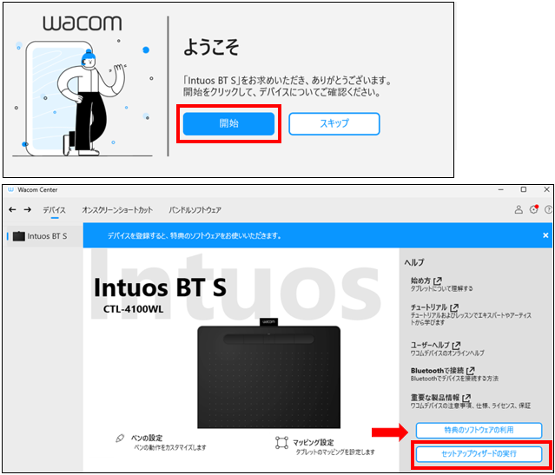Open the デバイス tab
This screenshot has width=555, height=475.
tap(54, 210)
